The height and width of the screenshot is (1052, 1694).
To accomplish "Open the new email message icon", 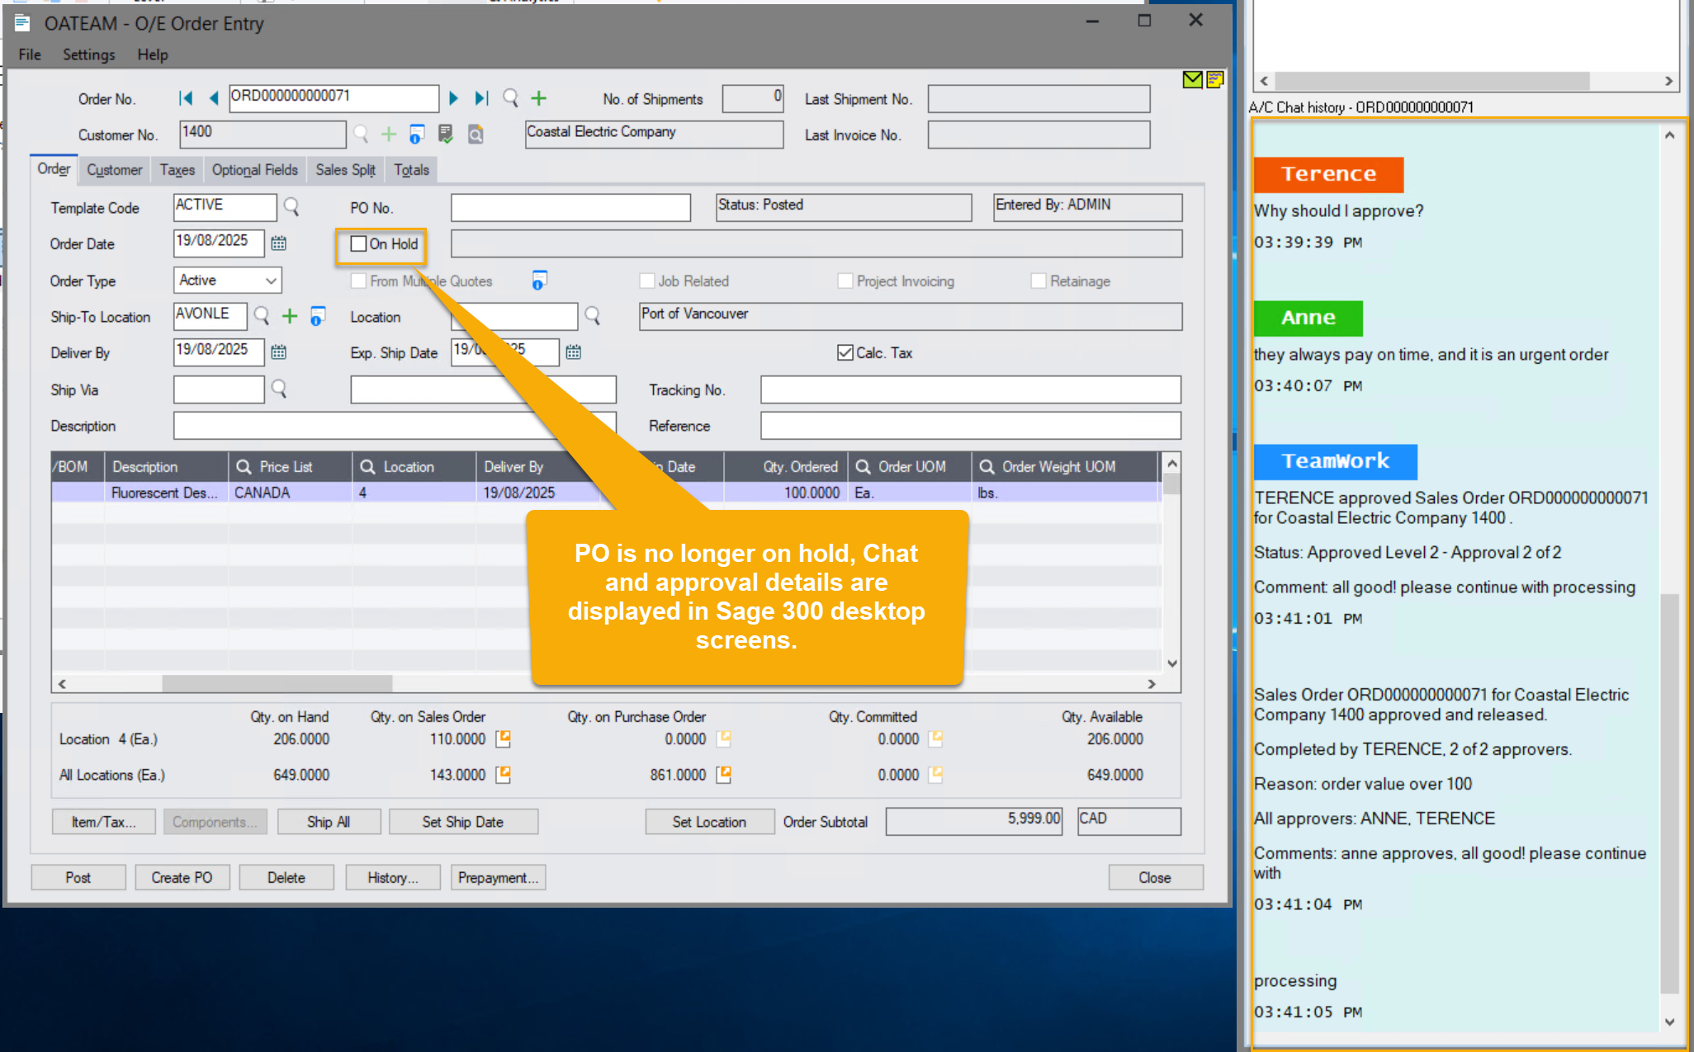I will pyautogui.click(x=1191, y=80).
